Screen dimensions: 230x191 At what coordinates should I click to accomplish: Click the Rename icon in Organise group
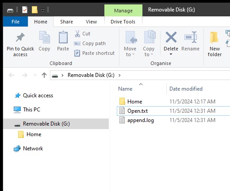(191, 37)
